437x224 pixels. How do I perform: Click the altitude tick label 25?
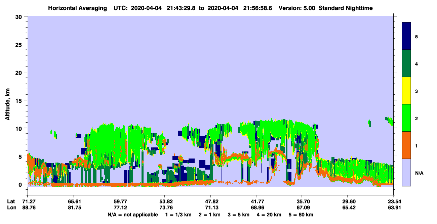tap(19, 44)
